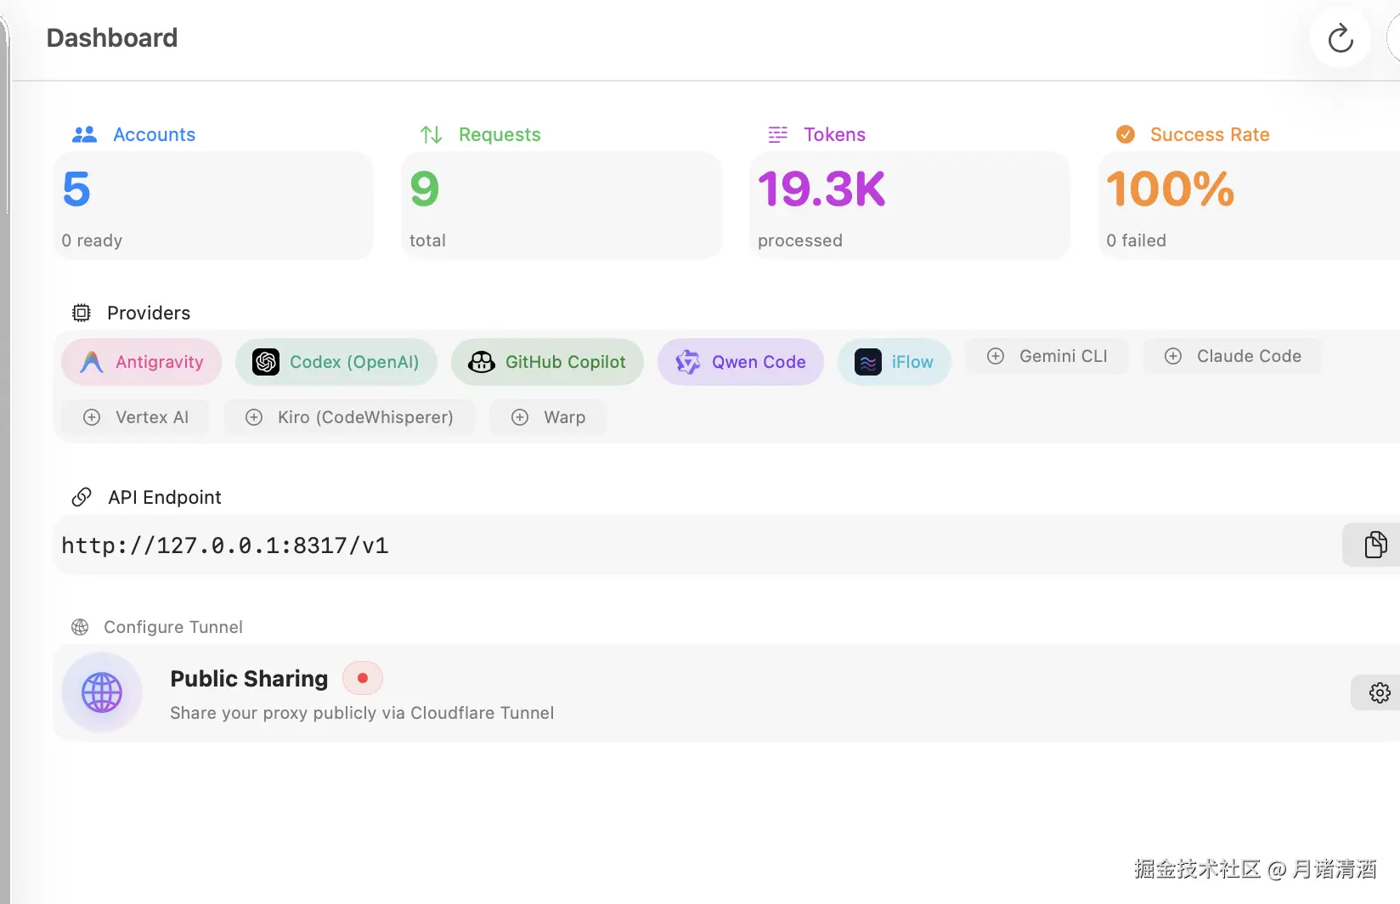The width and height of the screenshot is (1400, 904).
Task: Click the Public Sharing heading
Action: [x=249, y=679]
